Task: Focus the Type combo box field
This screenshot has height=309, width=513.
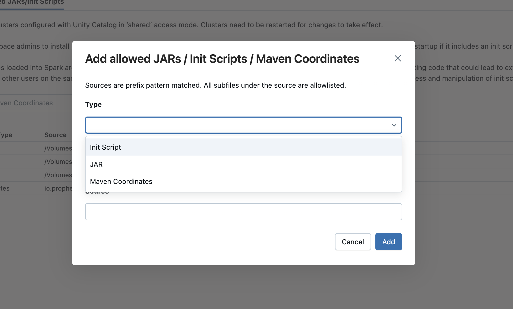Action: click(x=243, y=125)
